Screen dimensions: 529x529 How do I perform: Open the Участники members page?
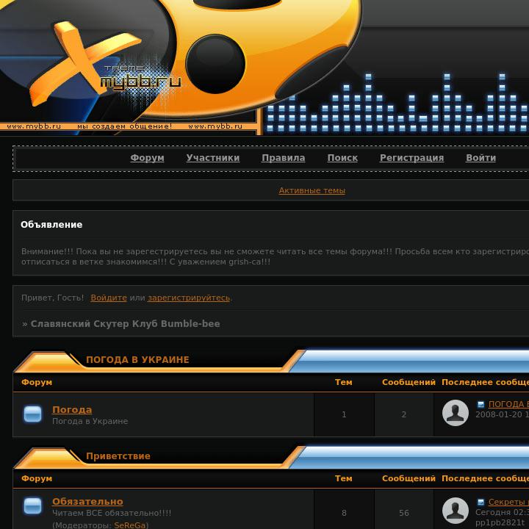pyautogui.click(x=213, y=157)
